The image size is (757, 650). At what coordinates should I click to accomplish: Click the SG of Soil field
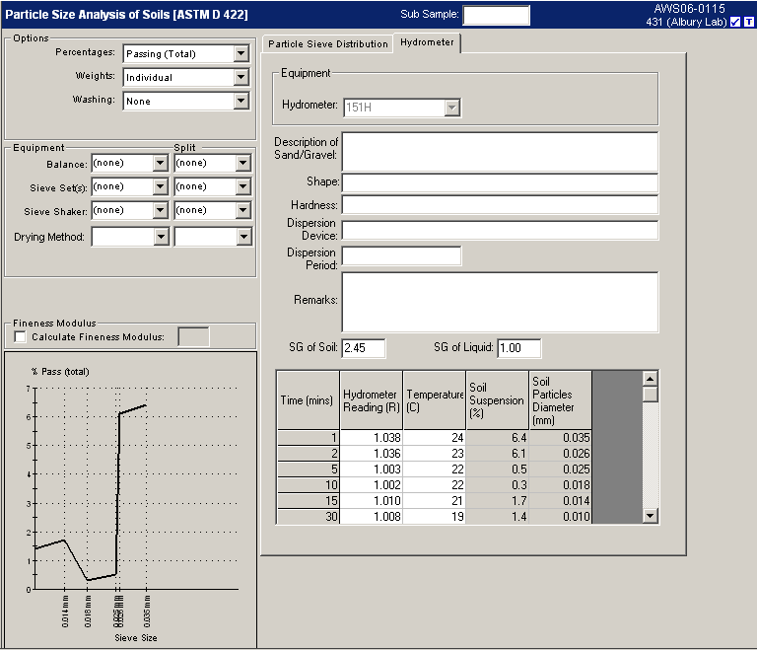click(x=364, y=347)
